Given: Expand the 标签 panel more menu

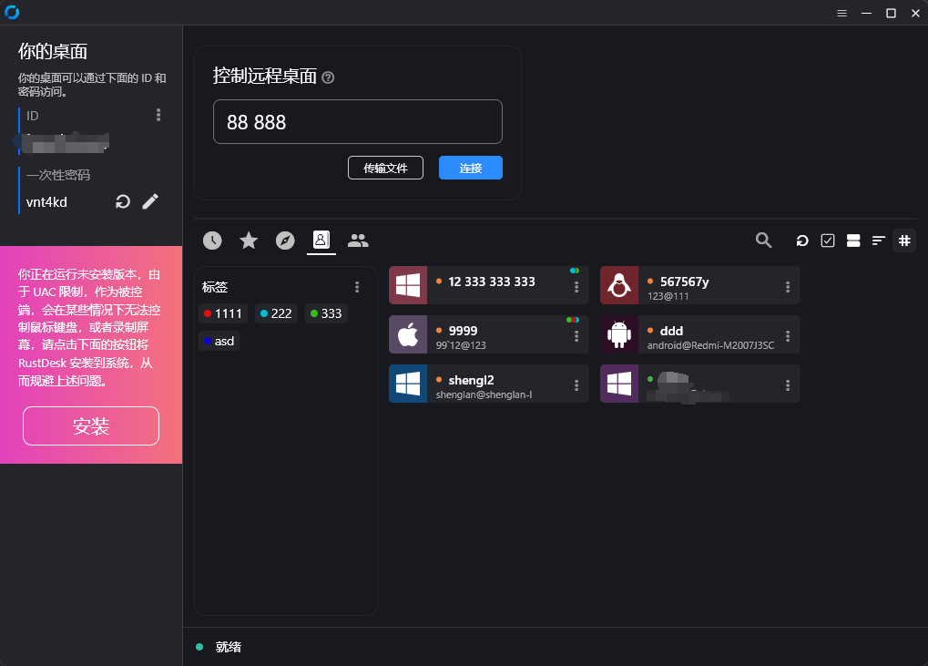Looking at the screenshot, I should coord(357,287).
